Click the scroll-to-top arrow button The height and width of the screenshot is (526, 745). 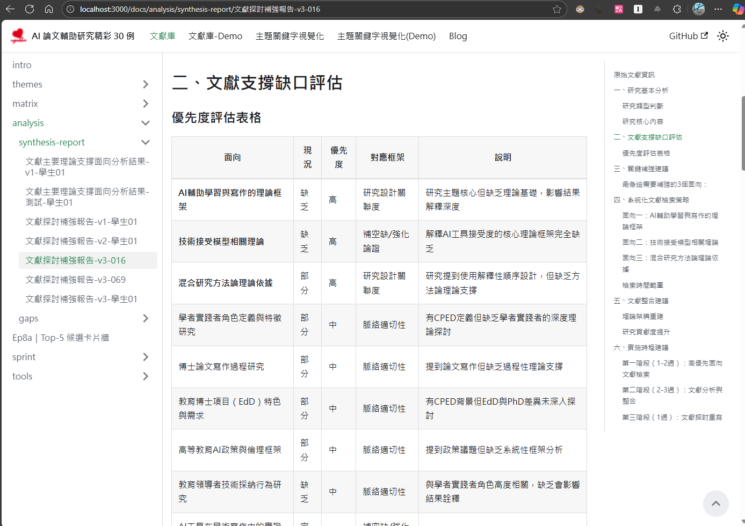tap(716, 503)
